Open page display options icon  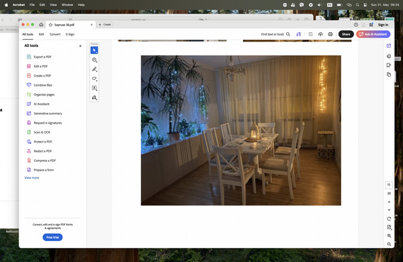point(389,227)
